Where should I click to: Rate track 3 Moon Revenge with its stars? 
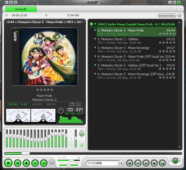[x=167, y=51]
